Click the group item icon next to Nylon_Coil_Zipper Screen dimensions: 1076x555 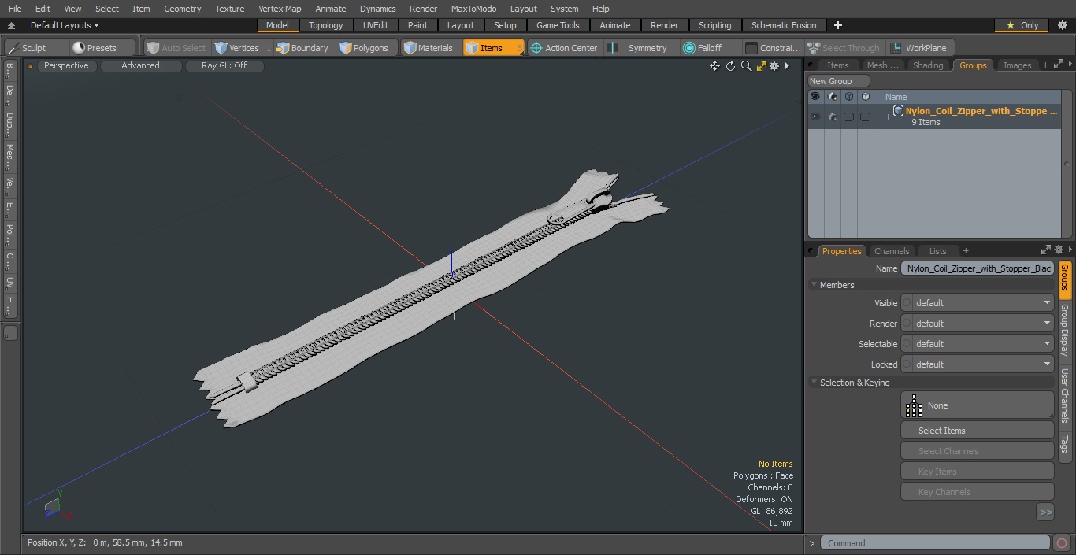898,111
